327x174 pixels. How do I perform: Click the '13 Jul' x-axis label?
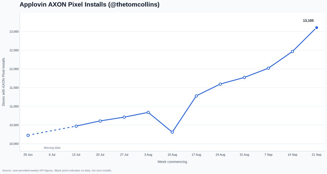coord(76,154)
